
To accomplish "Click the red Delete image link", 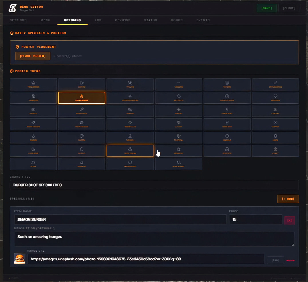I will 290,261.
